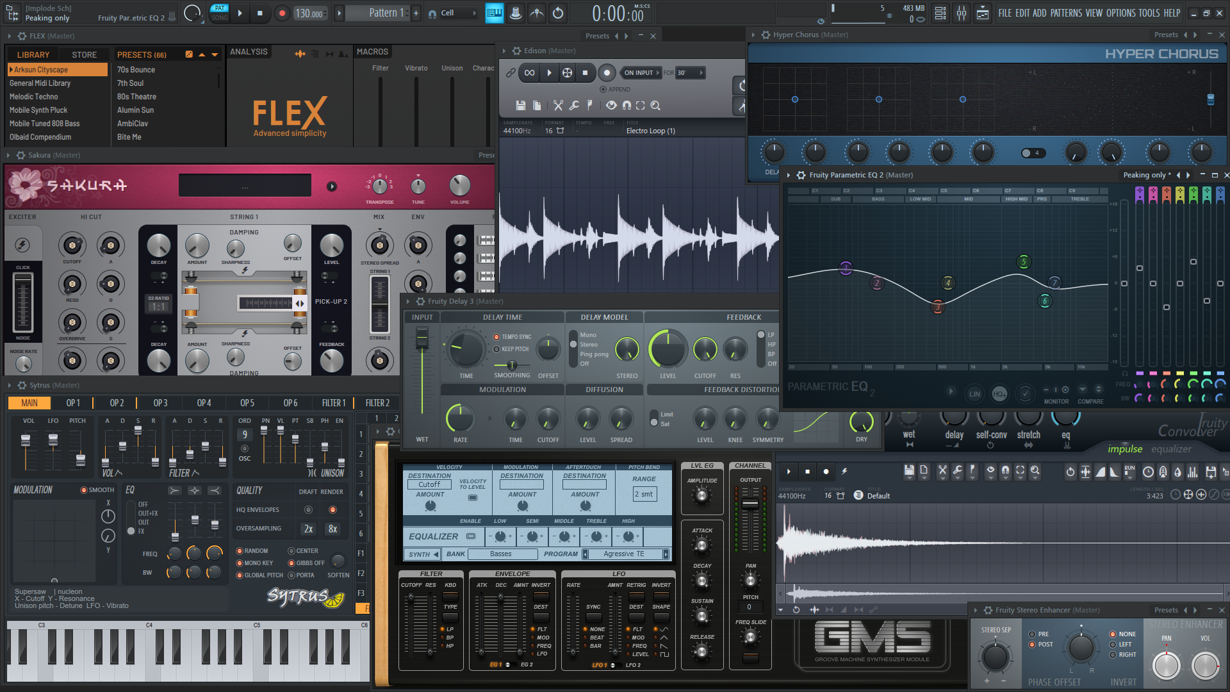Click lower Edison's spectrum bars icon
The width and height of the screenshot is (1230, 692).
coord(1192,472)
